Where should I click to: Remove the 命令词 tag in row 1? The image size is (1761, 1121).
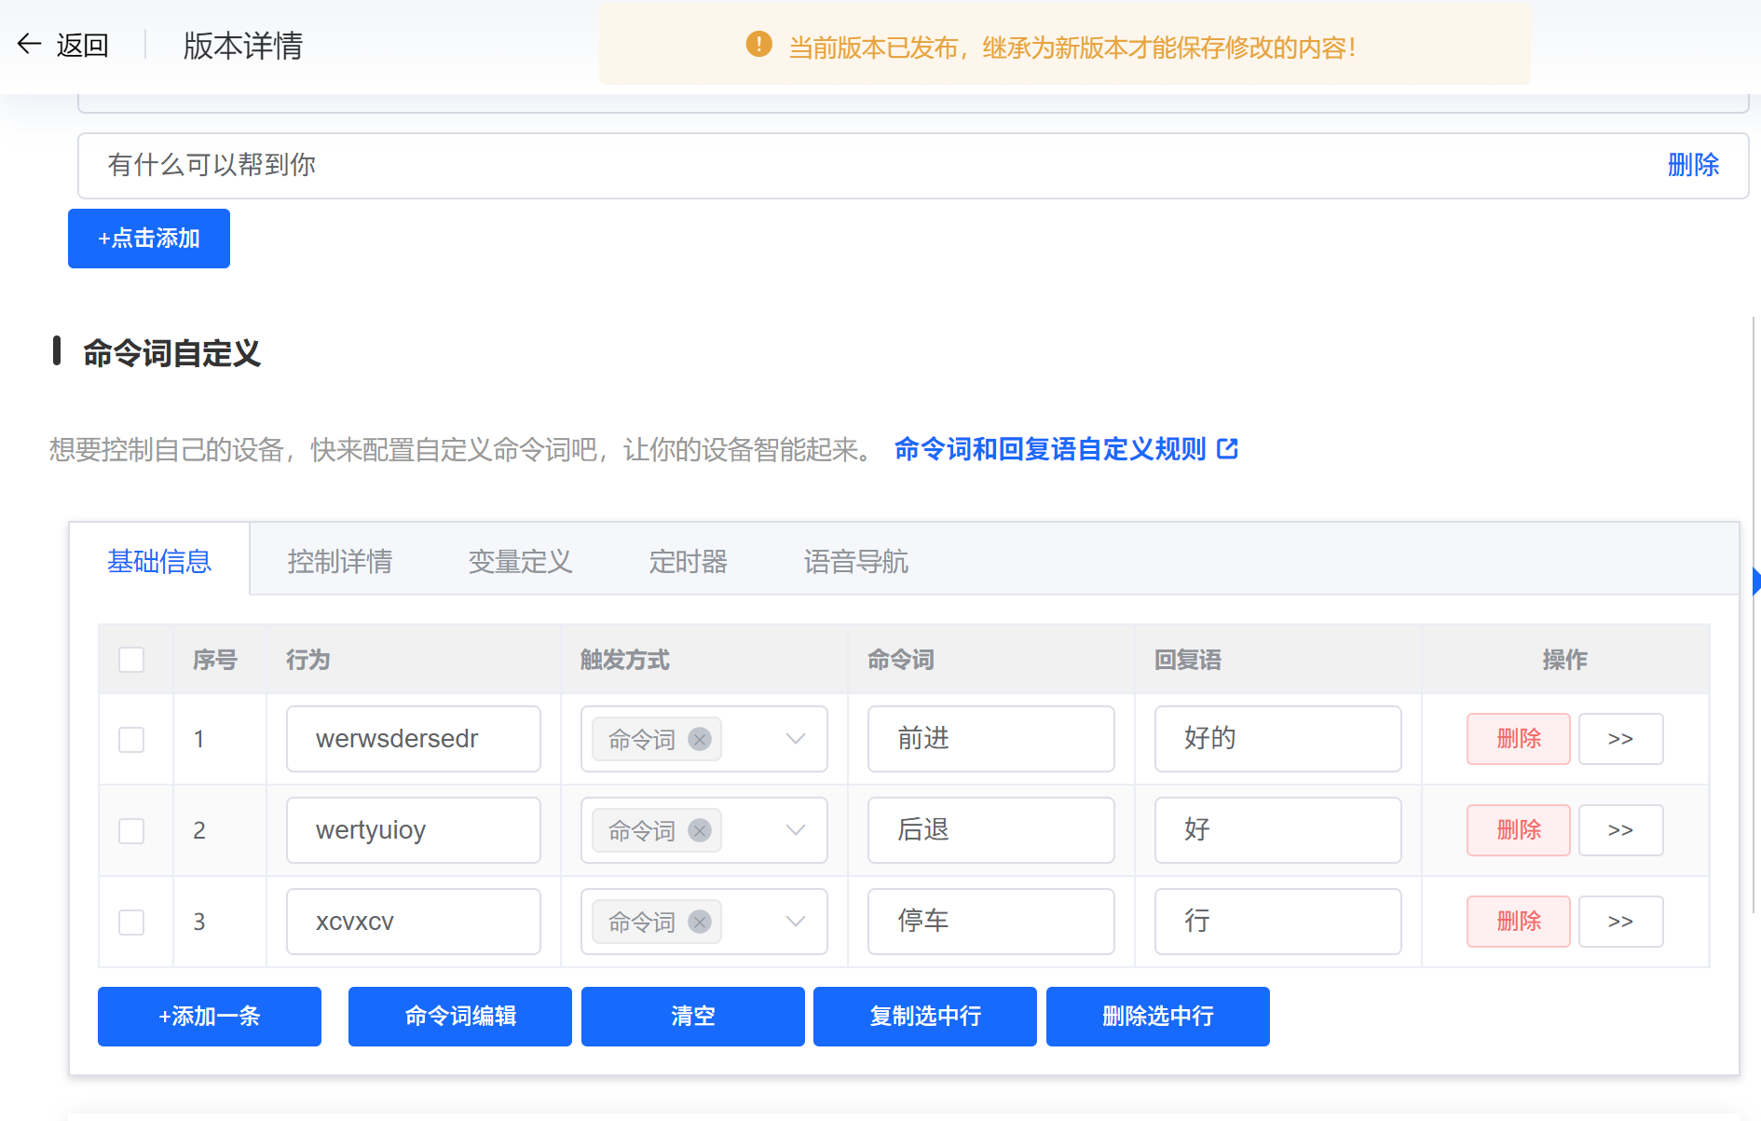(x=700, y=739)
